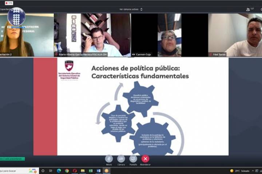Start sharing with the Pantalla button
262x174 pixels.
(x=133, y=159)
